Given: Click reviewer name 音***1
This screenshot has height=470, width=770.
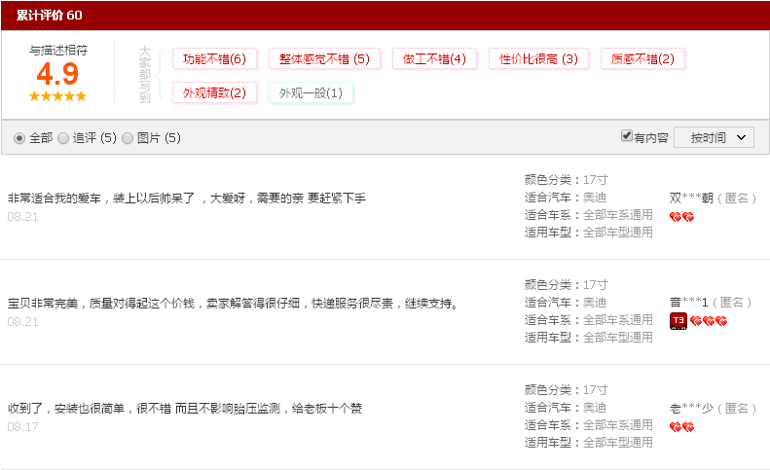Looking at the screenshot, I should point(689,303).
